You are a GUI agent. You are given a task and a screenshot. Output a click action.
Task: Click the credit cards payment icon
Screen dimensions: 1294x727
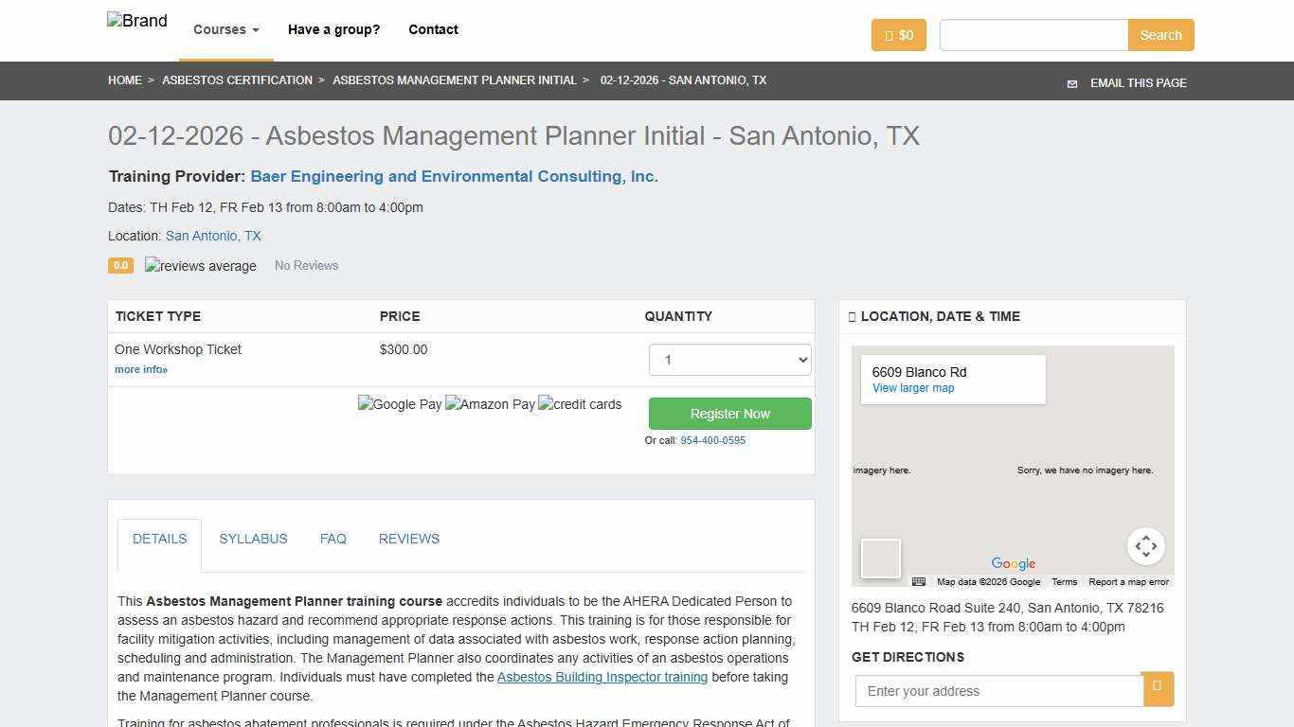[x=579, y=404]
